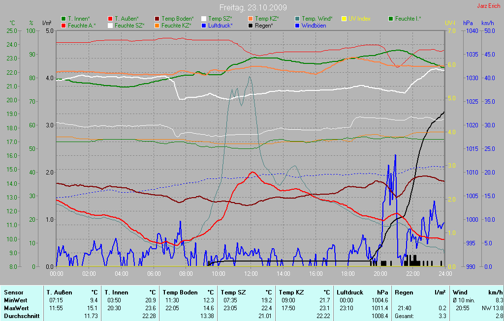The height and width of the screenshot is (321, 504).
Task: Select the Luftdruck column header in table
Action: 349,292
